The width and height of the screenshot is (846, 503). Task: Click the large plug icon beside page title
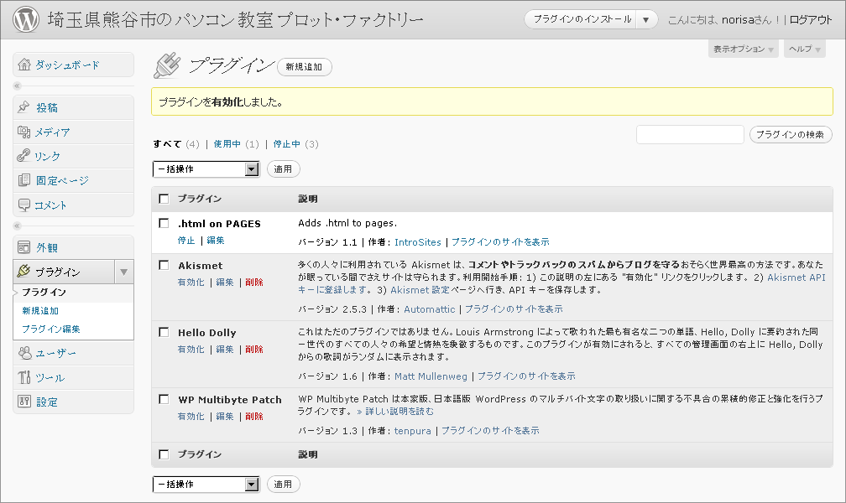point(168,65)
